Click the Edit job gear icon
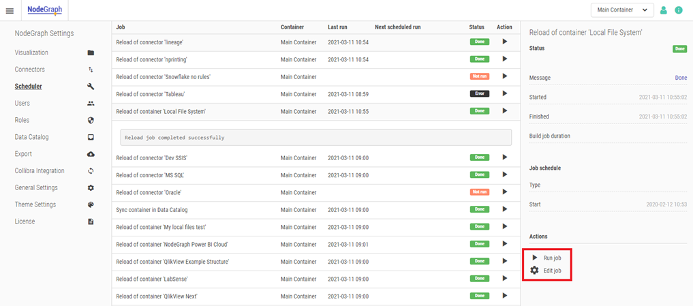 click(x=535, y=271)
